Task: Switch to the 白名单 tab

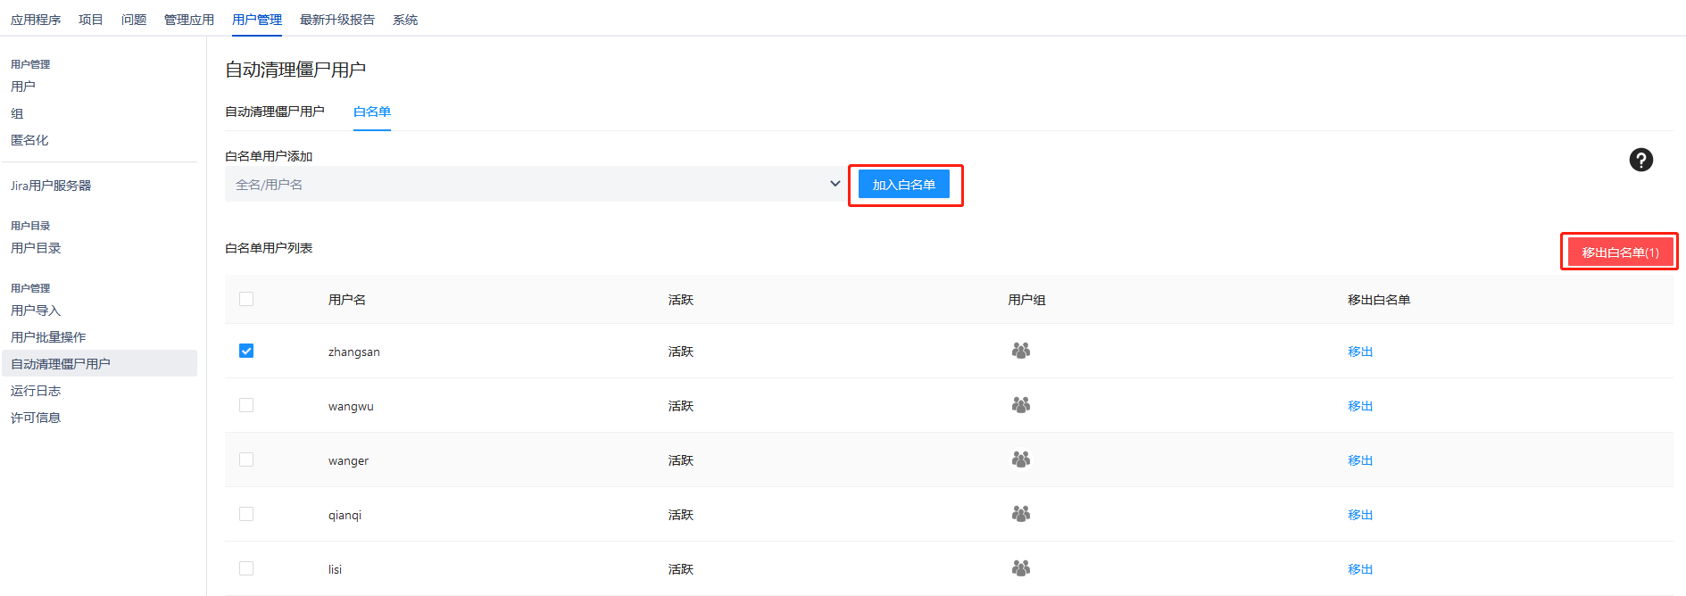Action: 372,112
